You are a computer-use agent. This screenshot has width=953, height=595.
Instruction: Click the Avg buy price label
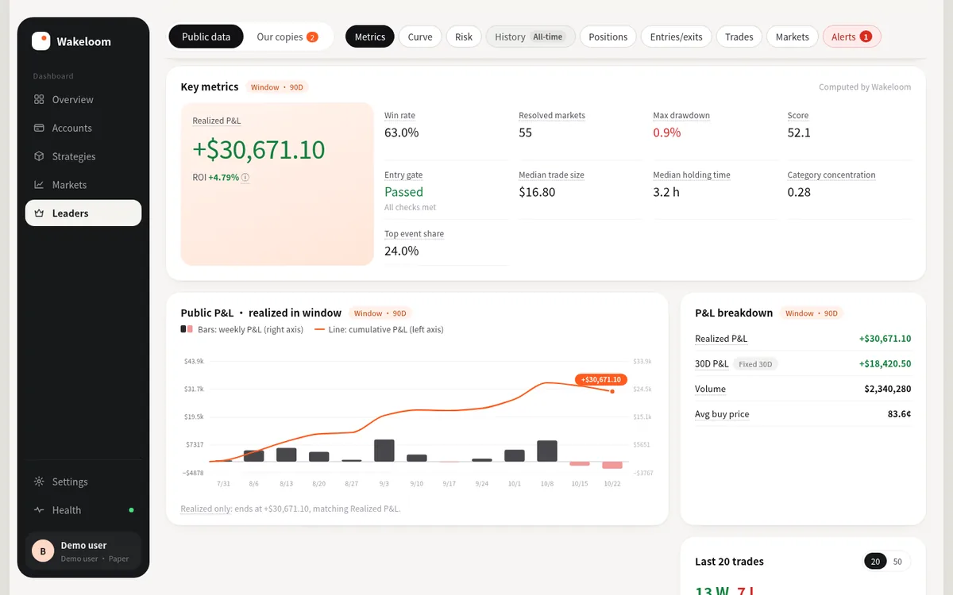point(722,414)
